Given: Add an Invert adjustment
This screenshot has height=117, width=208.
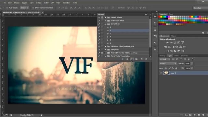Looking at the screenshot, I should pyautogui.click(x=167, y=51).
